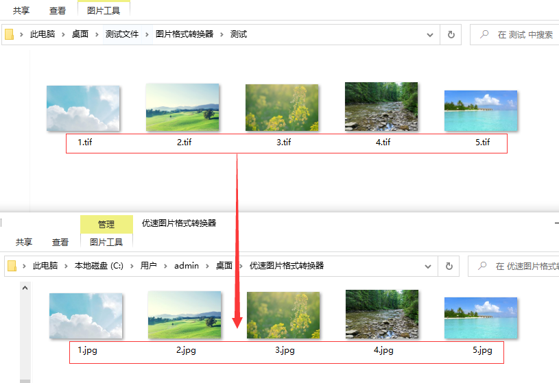Select the 1.jpg clouds thumbnail
The image size is (559, 383).
[86, 316]
